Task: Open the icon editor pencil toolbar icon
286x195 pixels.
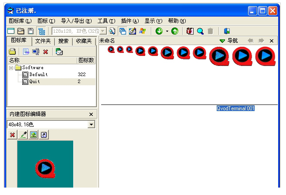Action: 133,31
